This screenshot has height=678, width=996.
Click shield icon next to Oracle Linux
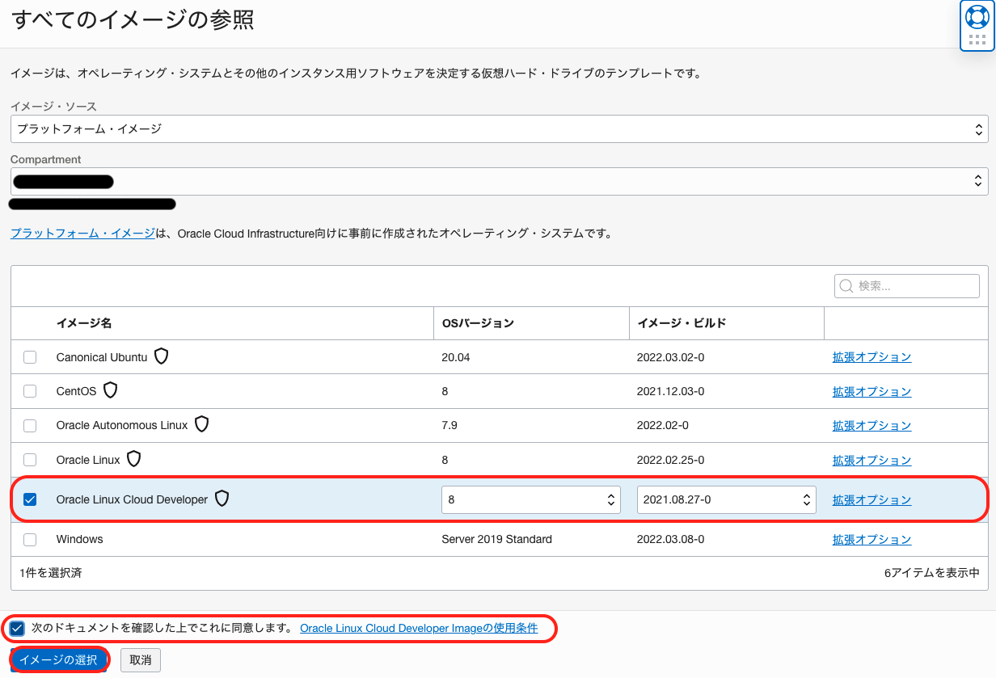[x=133, y=459]
